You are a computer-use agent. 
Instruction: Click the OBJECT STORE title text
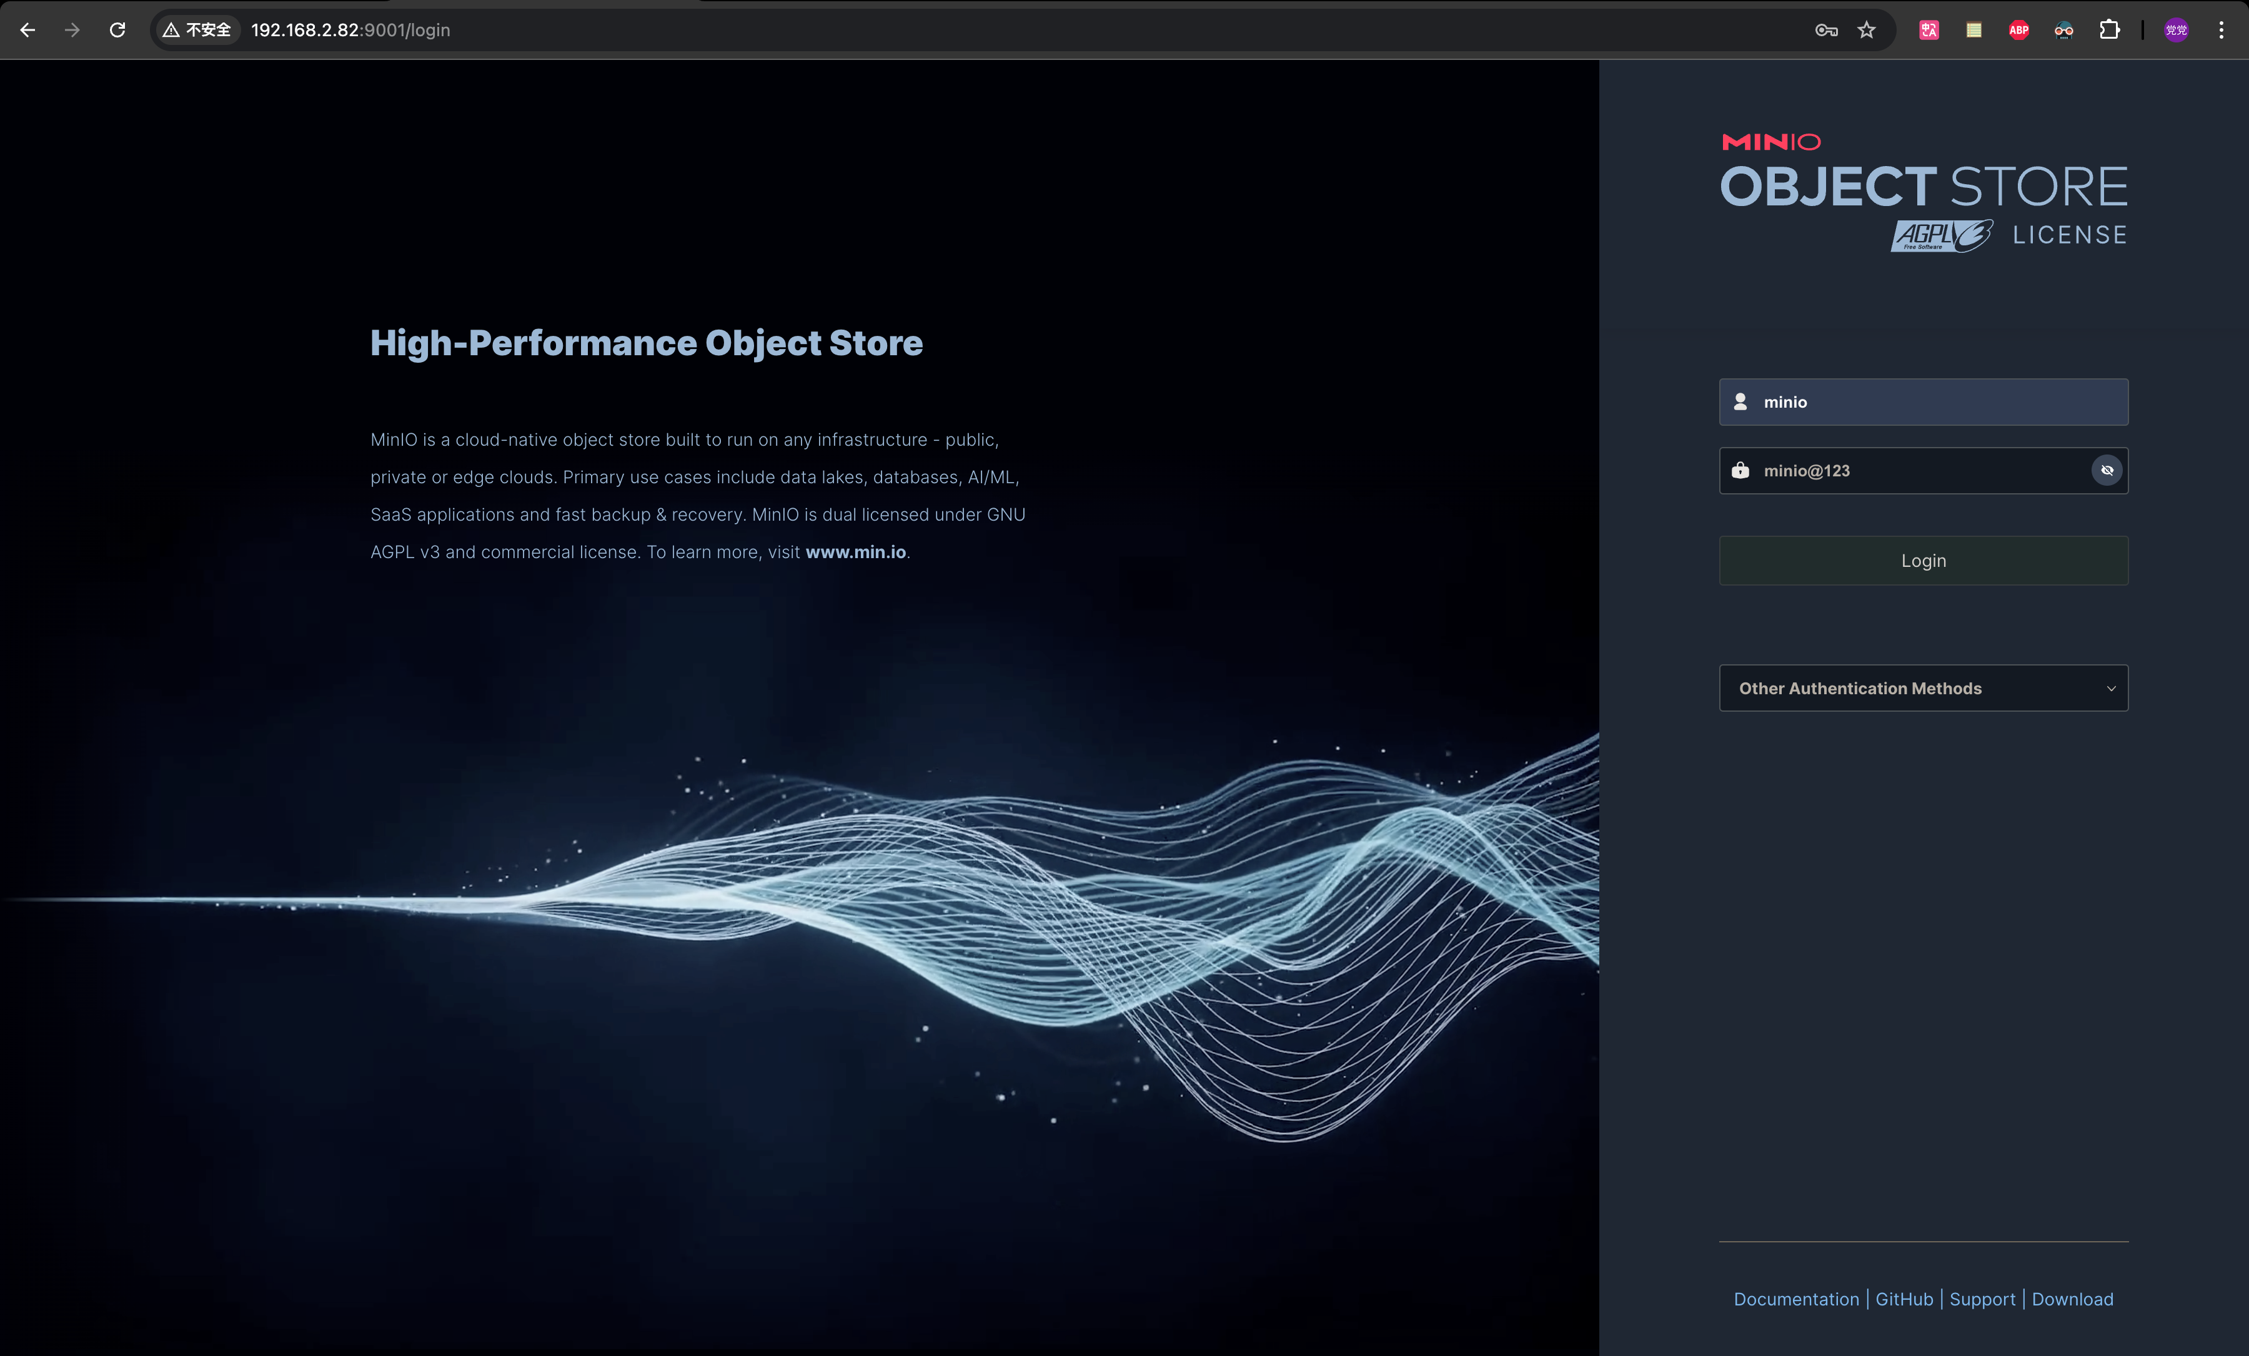1924,187
